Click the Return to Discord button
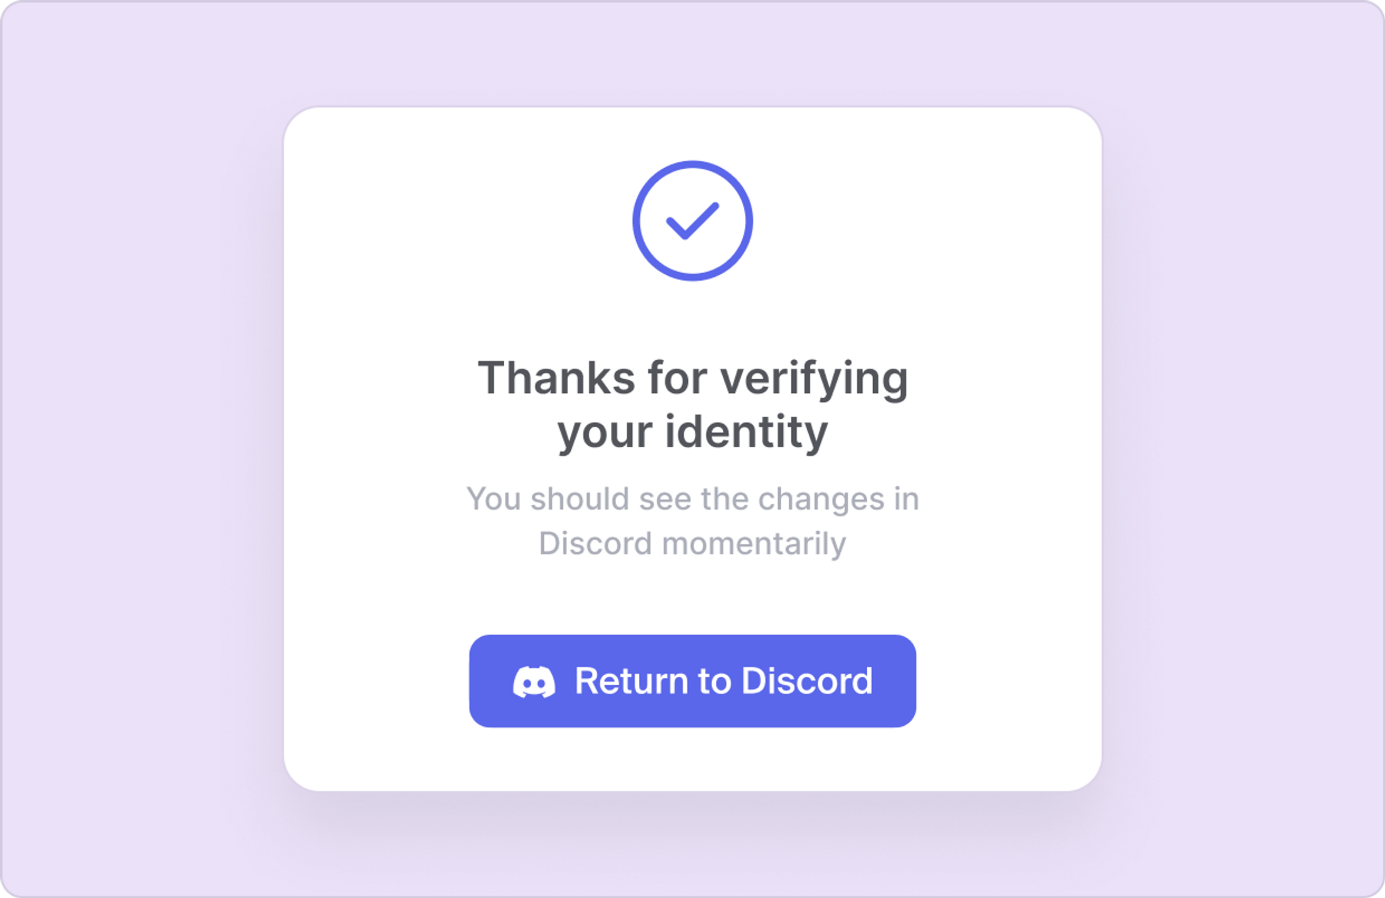This screenshot has height=898, width=1385. 692,681
